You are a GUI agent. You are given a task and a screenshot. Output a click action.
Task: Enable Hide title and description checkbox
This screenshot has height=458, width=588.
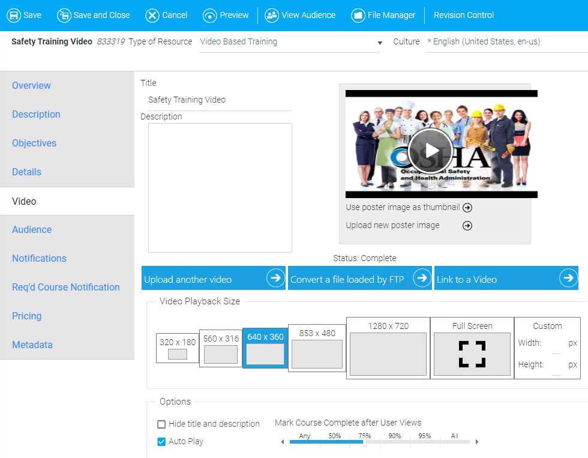pyautogui.click(x=161, y=424)
